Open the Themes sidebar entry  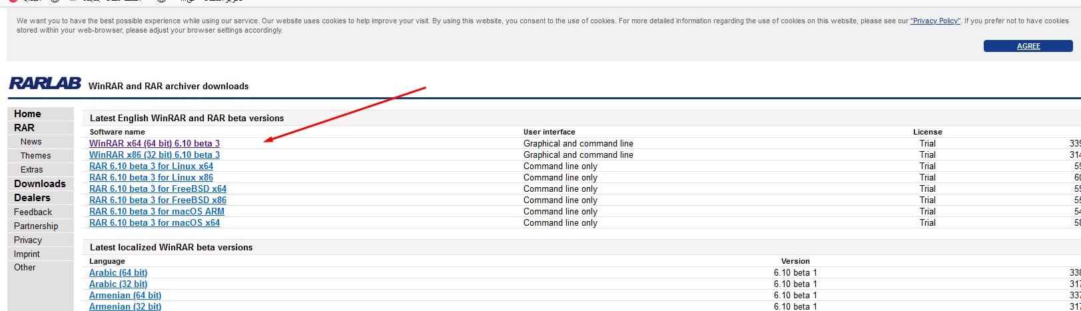click(x=35, y=156)
